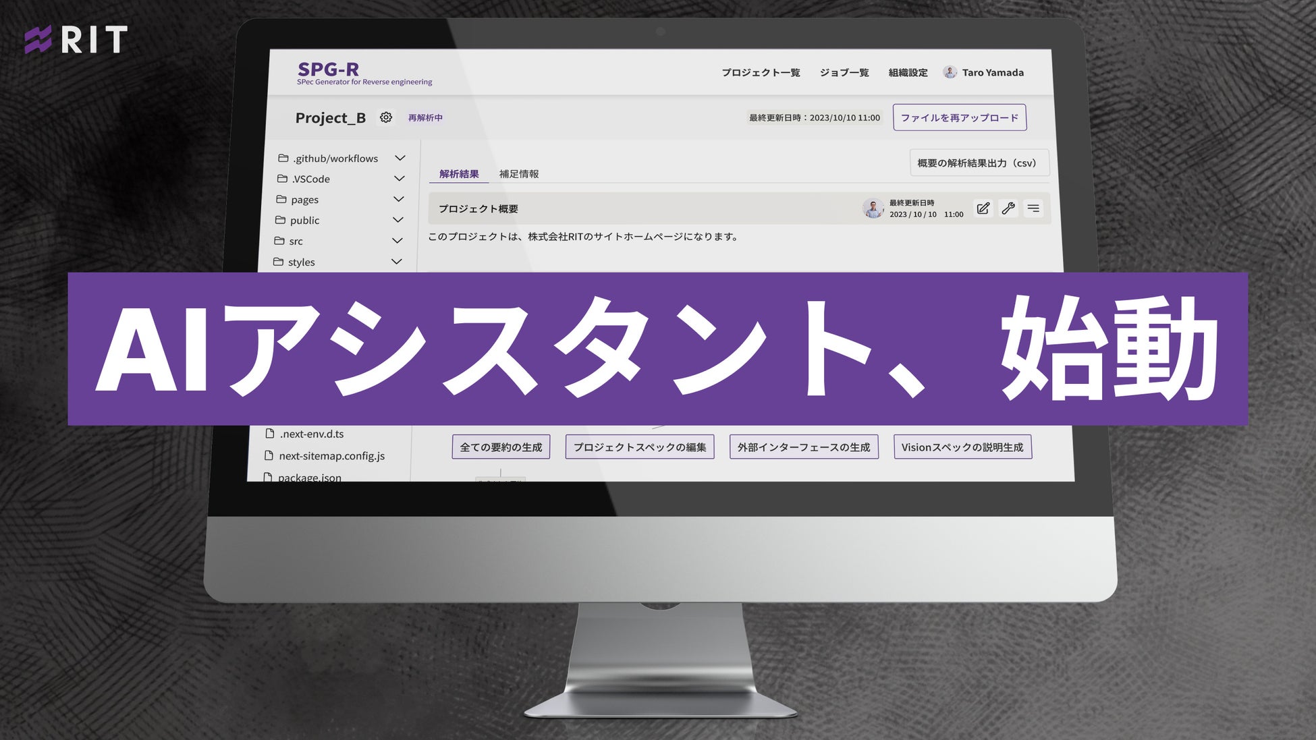Click the RIT logo in the corner
Viewport: 1316px width, 740px height.
[76, 40]
